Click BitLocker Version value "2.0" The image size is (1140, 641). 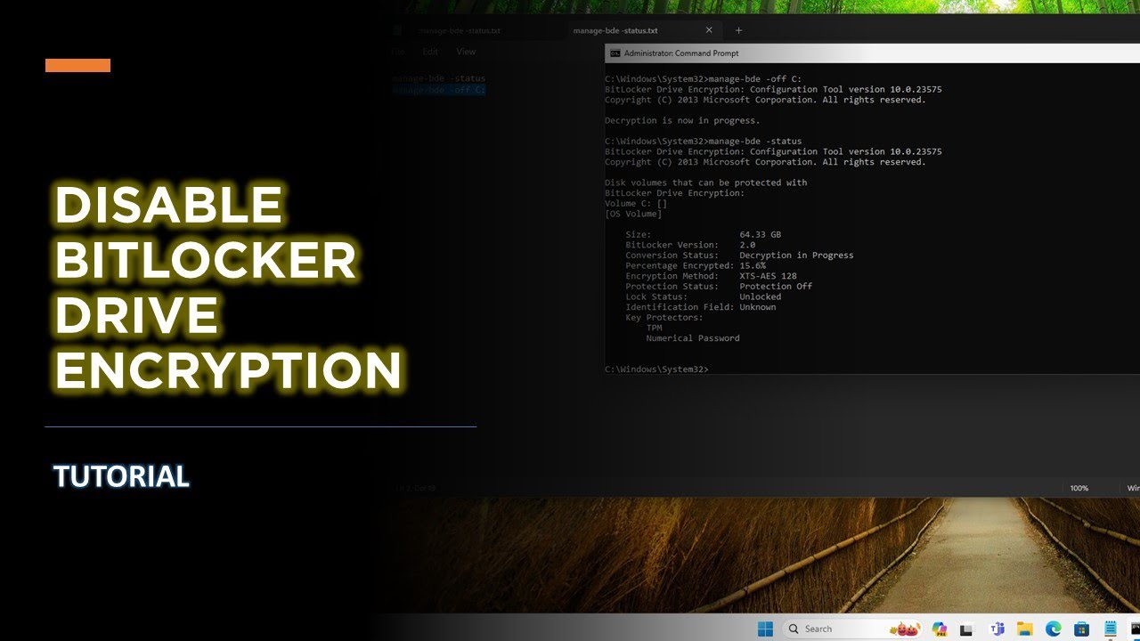point(747,245)
